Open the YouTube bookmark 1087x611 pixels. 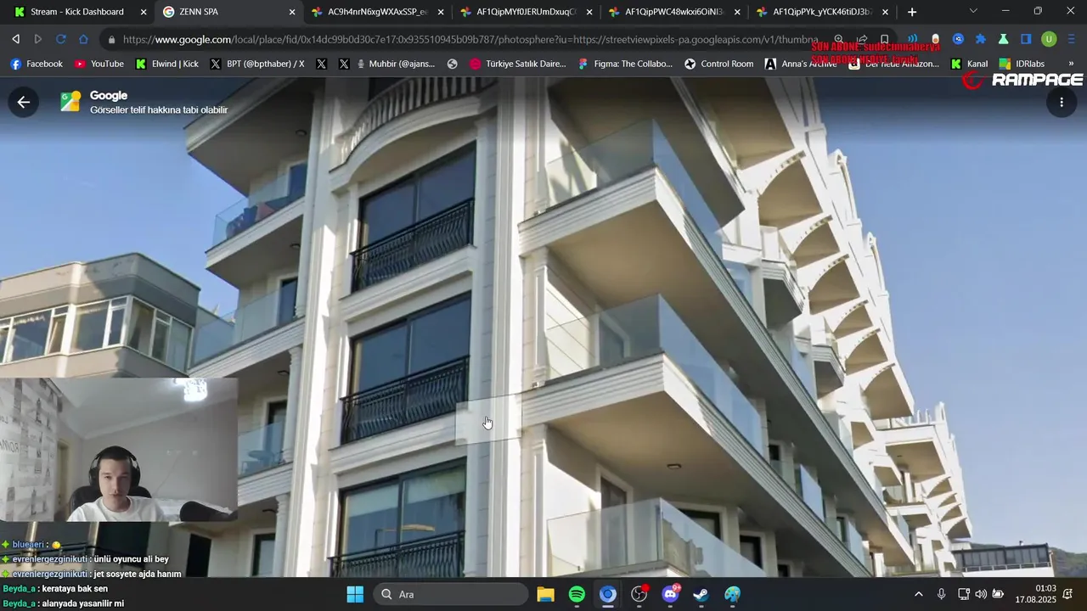pyautogui.click(x=99, y=64)
